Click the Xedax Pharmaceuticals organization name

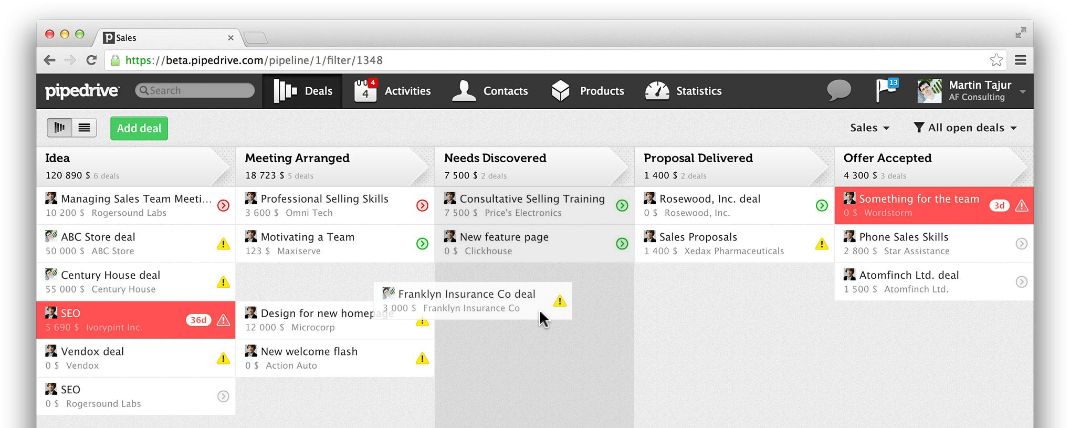tap(734, 251)
